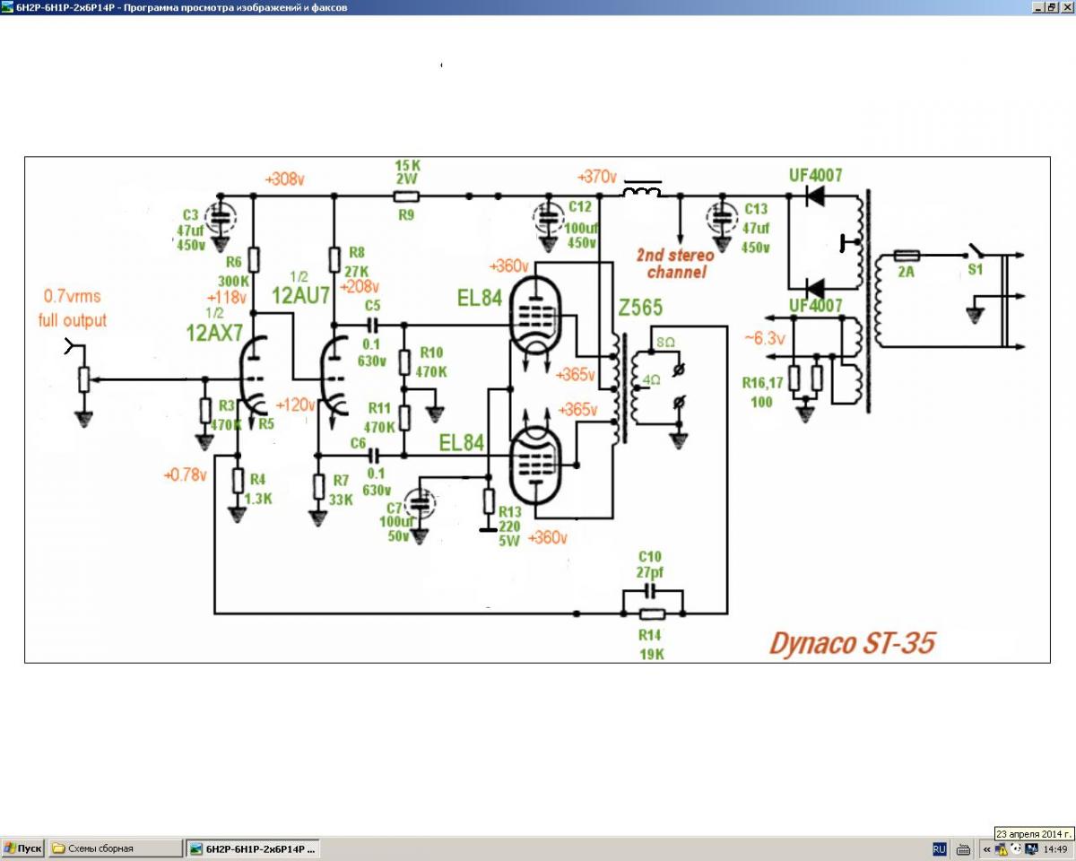Restore down the image viewer window
Screen dimensions: 1076x861
point(1053,6)
